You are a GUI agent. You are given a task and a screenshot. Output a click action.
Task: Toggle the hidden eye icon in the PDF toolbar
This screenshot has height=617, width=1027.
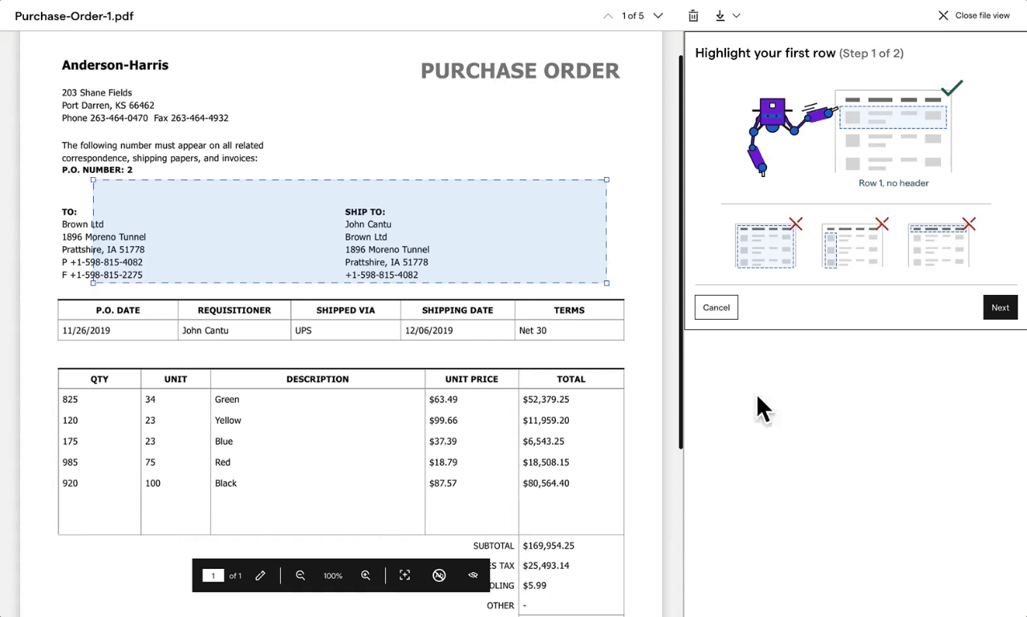tap(473, 575)
